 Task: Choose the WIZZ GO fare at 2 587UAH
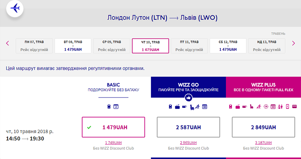click(188, 127)
